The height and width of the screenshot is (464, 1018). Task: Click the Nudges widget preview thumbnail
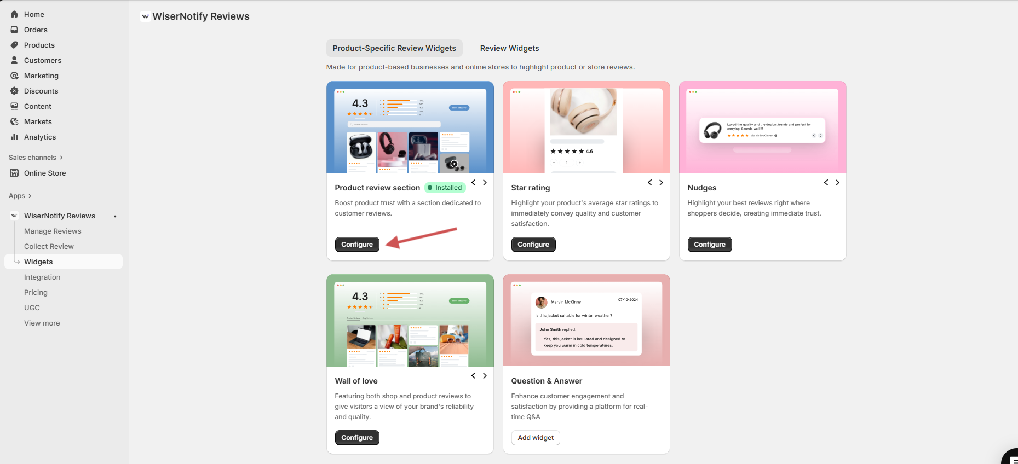coord(762,127)
